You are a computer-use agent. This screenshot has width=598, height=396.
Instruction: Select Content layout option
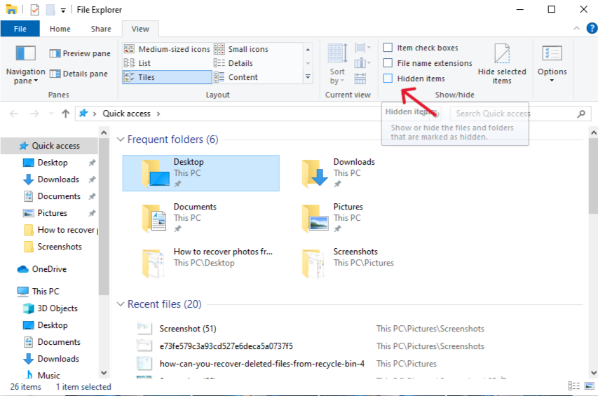(x=236, y=77)
